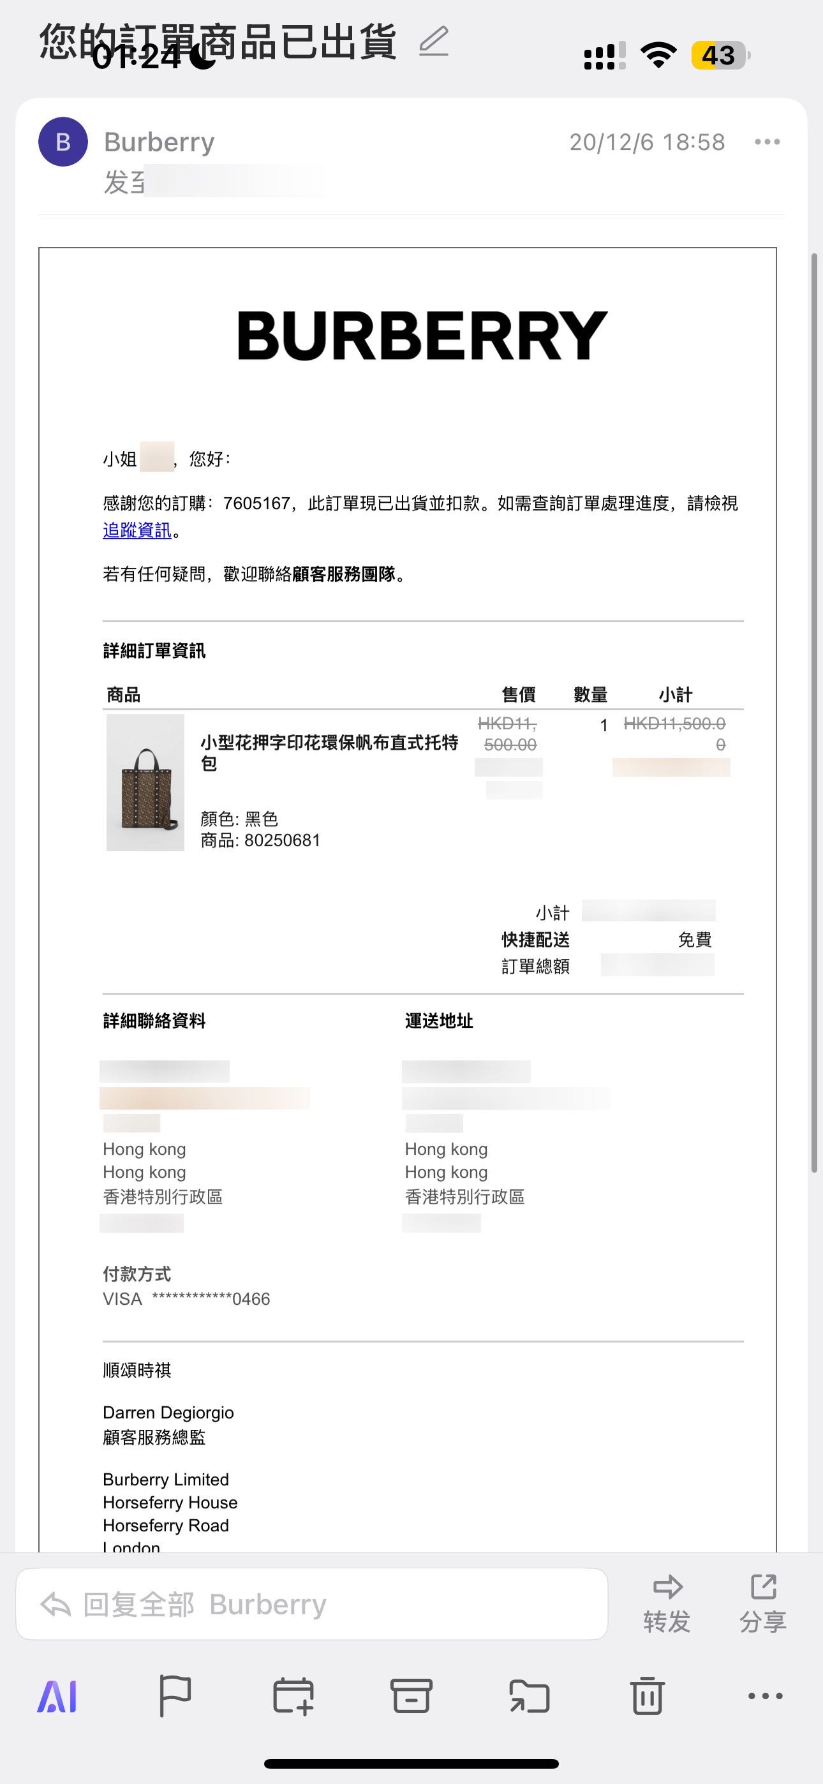This screenshot has width=823, height=1784.
Task: Tap the email scrollbar on the right
Action: (815, 713)
